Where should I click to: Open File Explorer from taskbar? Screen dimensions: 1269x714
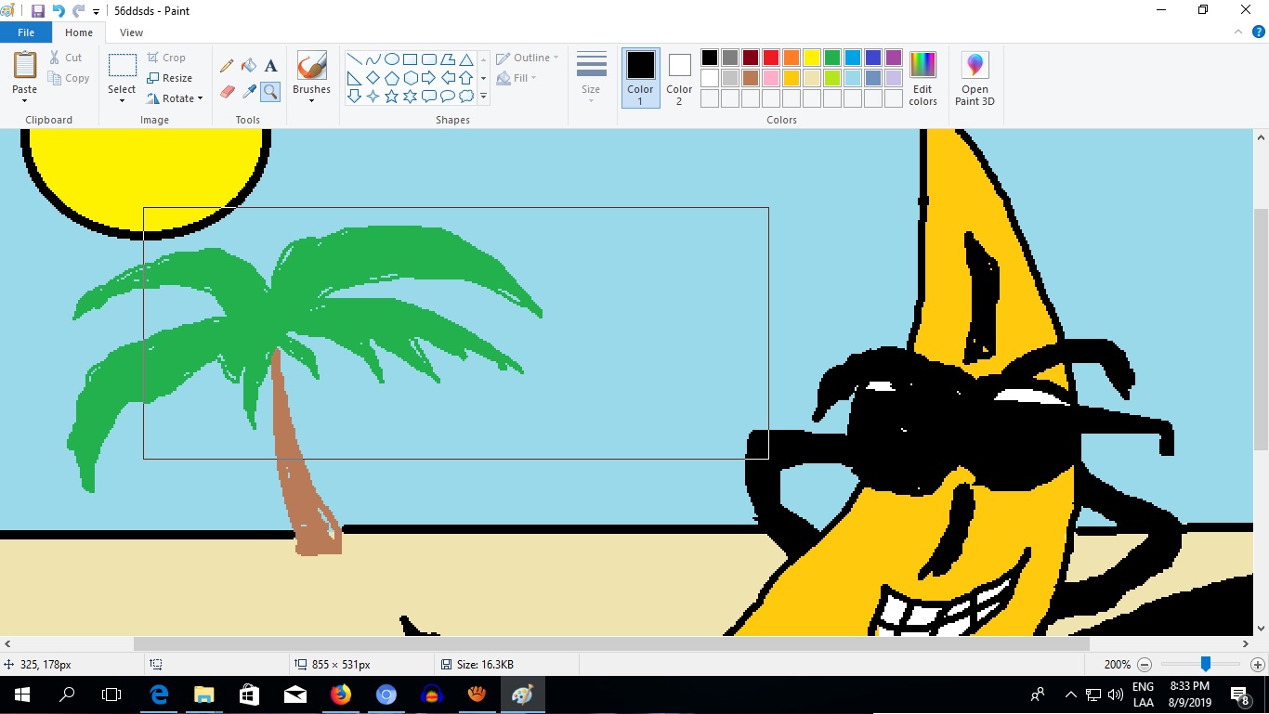(204, 695)
